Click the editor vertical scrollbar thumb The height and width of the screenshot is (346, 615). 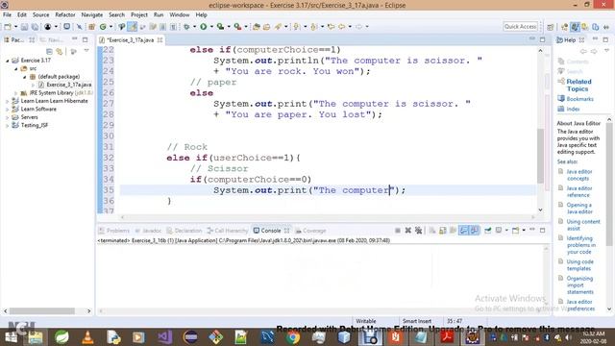point(540,156)
